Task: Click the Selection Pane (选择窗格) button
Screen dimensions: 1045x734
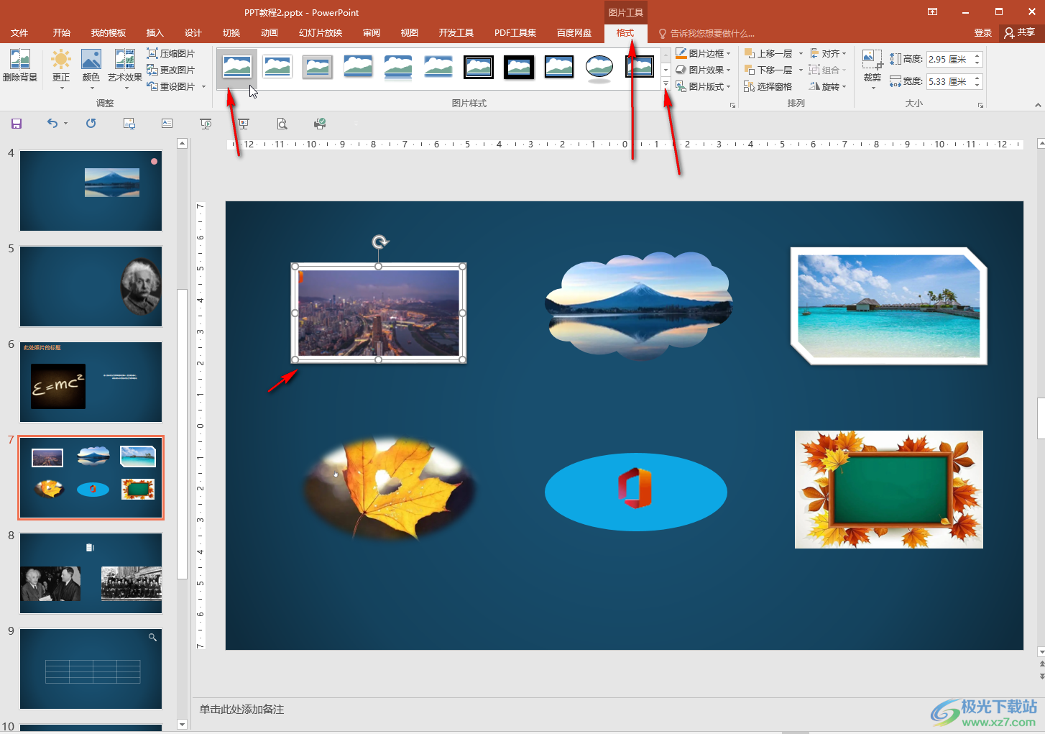Action: click(768, 86)
